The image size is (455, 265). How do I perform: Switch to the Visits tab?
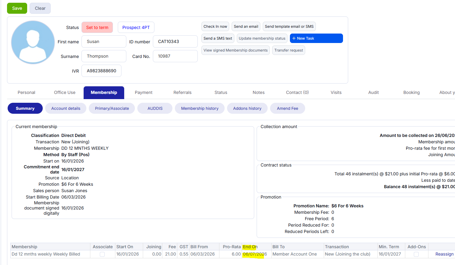pos(336,92)
